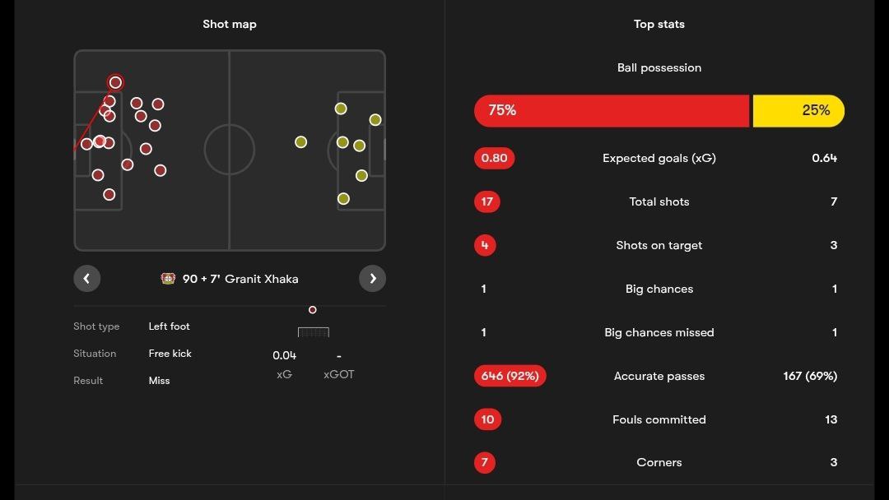Click the red 0.80 expected goals badge
This screenshot has height=500, width=889.
click(494, 158)
